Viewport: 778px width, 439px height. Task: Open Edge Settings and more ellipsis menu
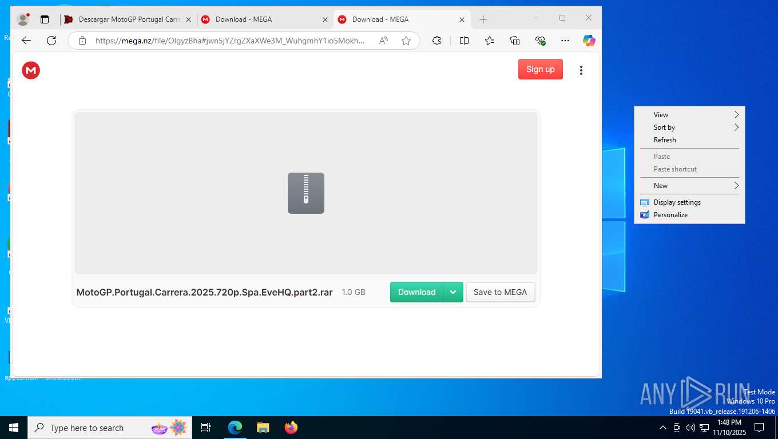pos(565,41)
